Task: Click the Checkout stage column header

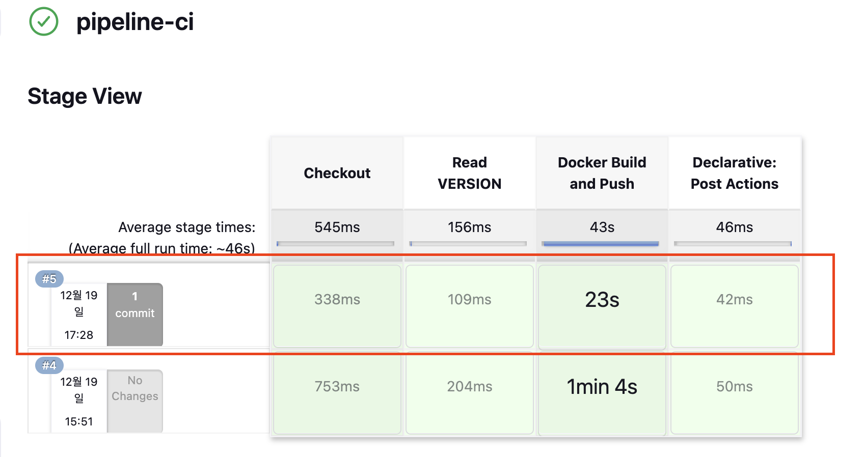Action: (x=337, y=173)
